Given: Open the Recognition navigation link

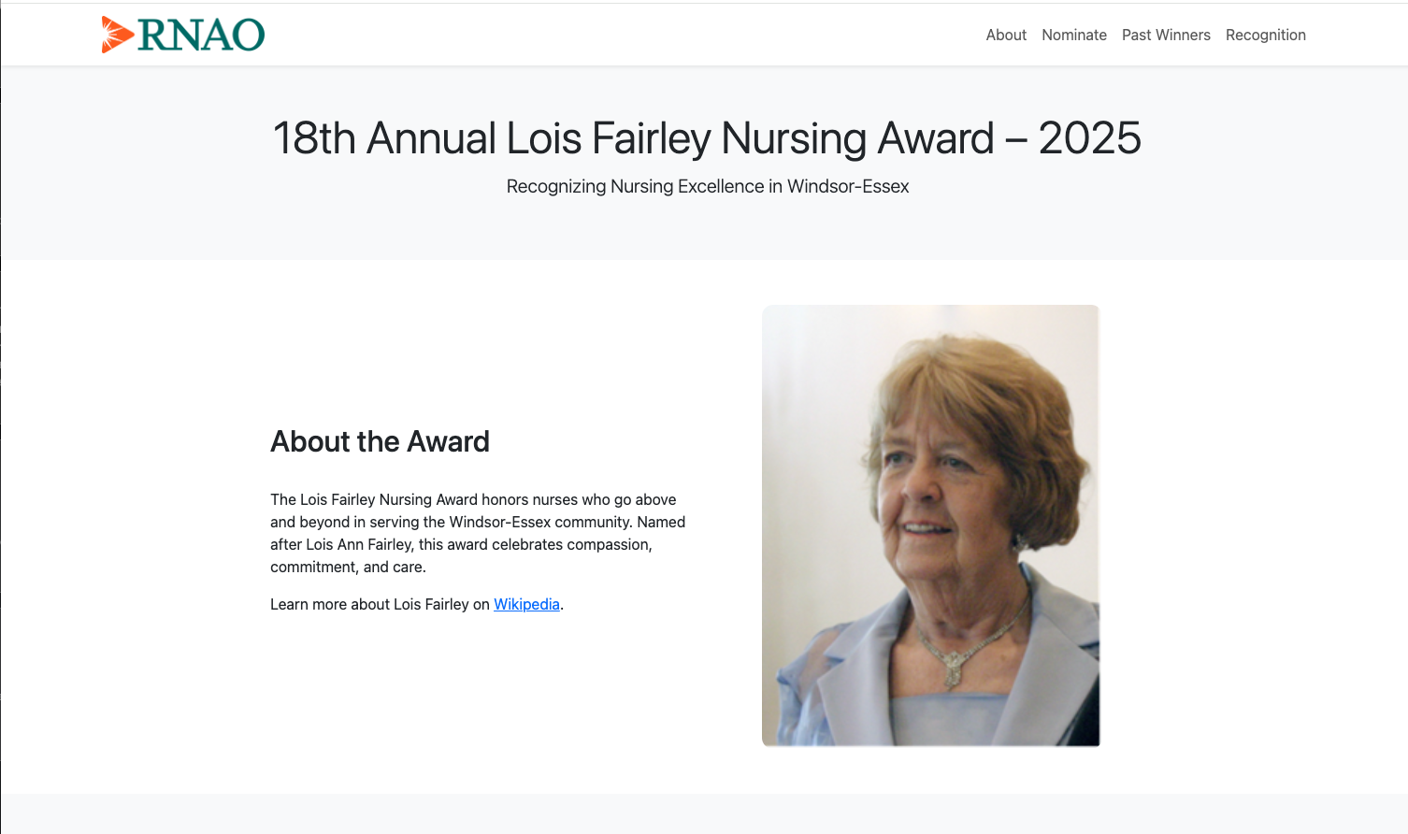Looking at the screenshot, I should [x=1265, y=35].
